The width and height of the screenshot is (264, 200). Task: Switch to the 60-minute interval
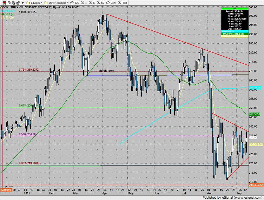tap(100, 3)
